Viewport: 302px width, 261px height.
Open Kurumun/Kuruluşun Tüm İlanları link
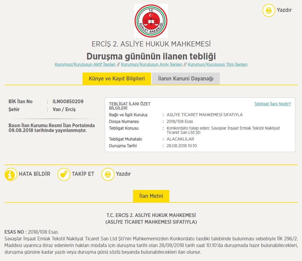pyautogui.click(x=217, y=65)
